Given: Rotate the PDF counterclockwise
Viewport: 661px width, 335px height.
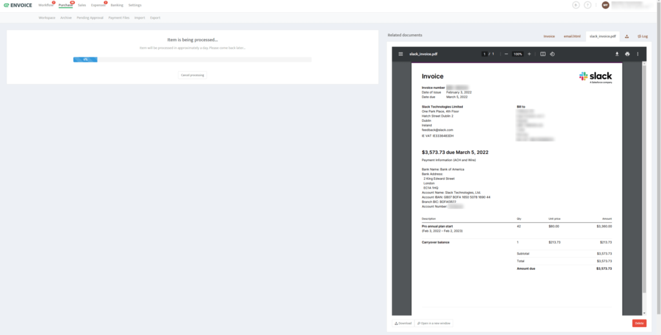Looking at the screenshot, I should [x=553, y=54].
